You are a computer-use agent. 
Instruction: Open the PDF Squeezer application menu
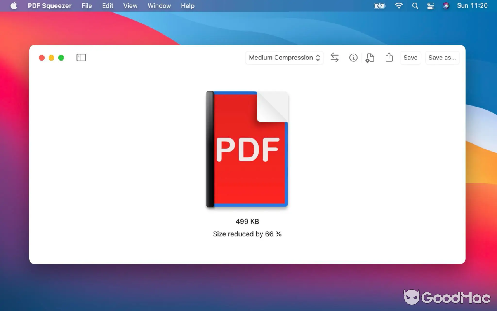[x=49, y=6]
